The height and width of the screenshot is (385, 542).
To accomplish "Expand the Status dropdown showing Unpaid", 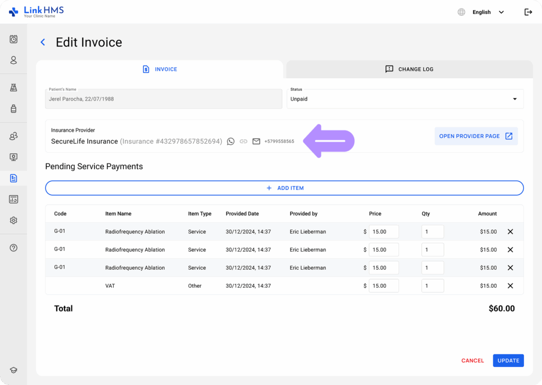I will tap(405, 99).
